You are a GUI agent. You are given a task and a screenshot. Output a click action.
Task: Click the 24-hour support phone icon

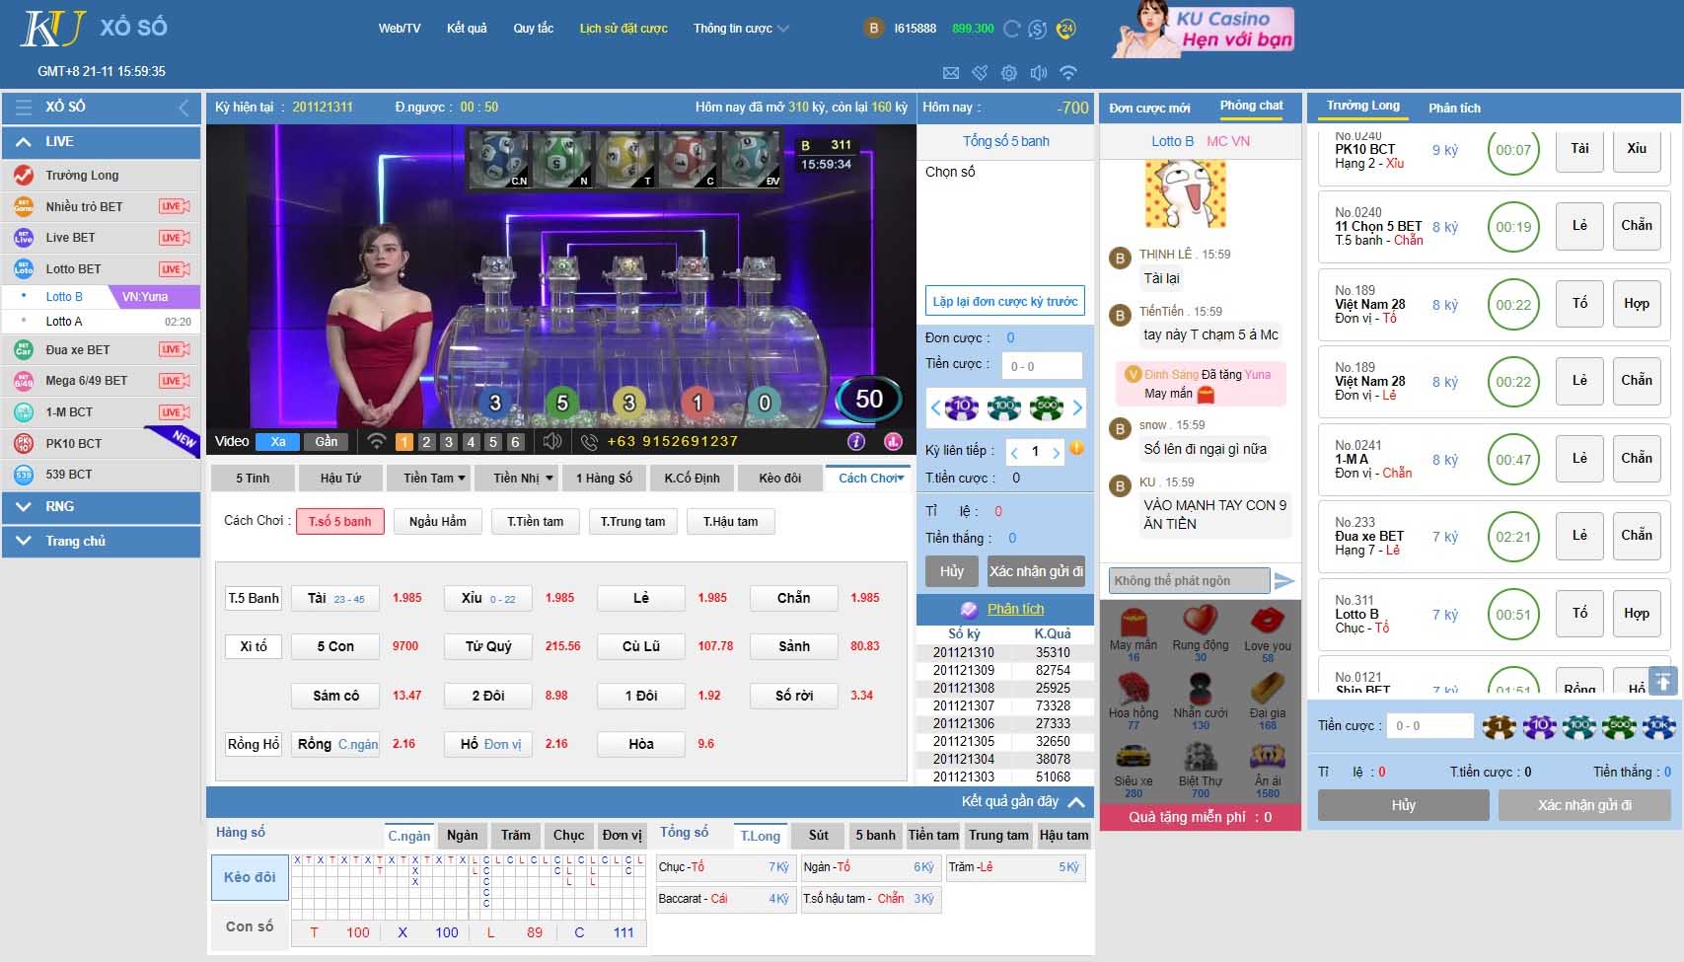(1065, 29)
